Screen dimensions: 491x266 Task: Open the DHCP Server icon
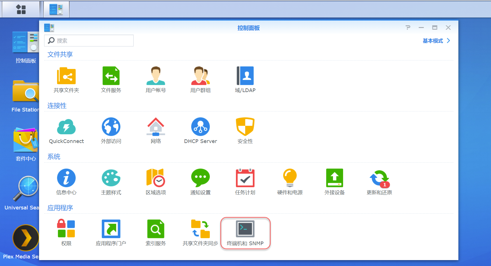point(201,127)
